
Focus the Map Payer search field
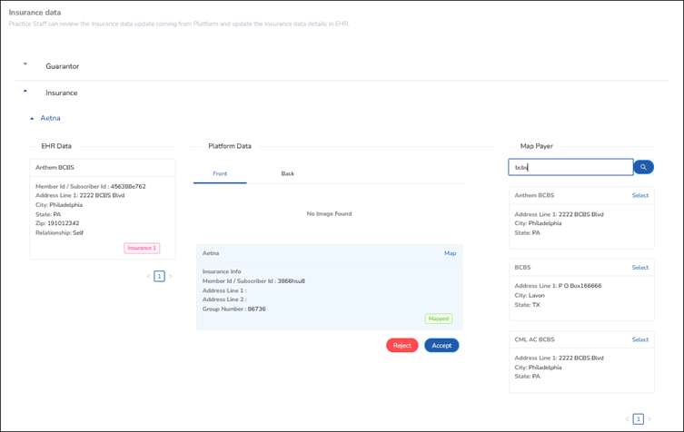pos(570,167)
